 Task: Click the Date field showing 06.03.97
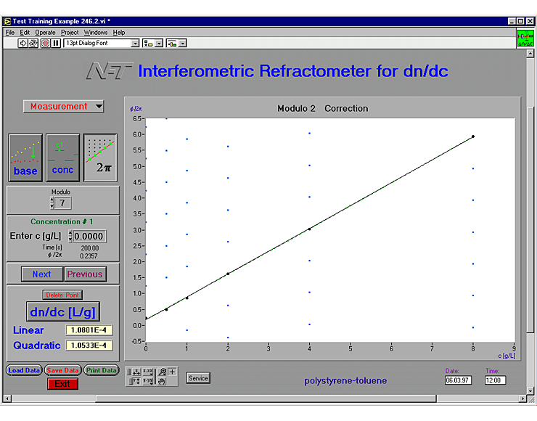[458, 380]
